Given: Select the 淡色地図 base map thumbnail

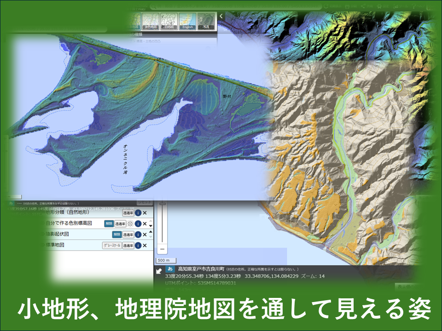Looking at the screenshot, I should (150, 22).
